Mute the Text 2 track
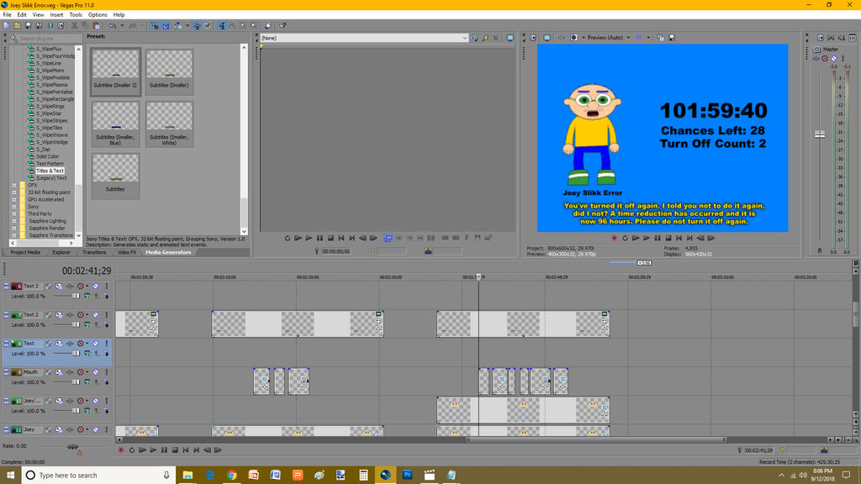 click(95, 314)
